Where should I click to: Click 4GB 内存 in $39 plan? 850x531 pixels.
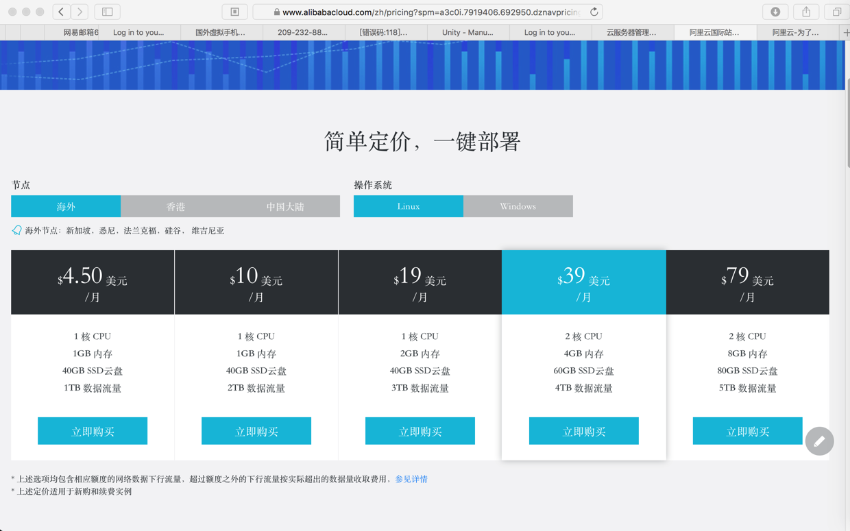click(584, 354)
